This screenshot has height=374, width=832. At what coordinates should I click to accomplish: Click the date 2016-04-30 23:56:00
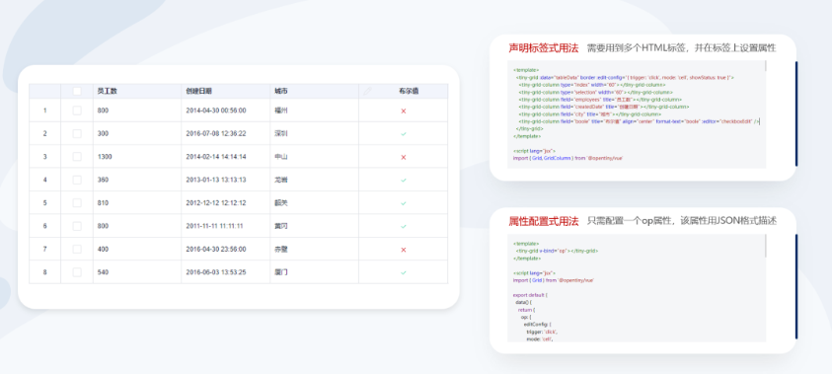point(216,250)
